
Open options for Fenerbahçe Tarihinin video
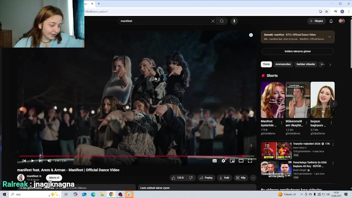click(333, 163)
